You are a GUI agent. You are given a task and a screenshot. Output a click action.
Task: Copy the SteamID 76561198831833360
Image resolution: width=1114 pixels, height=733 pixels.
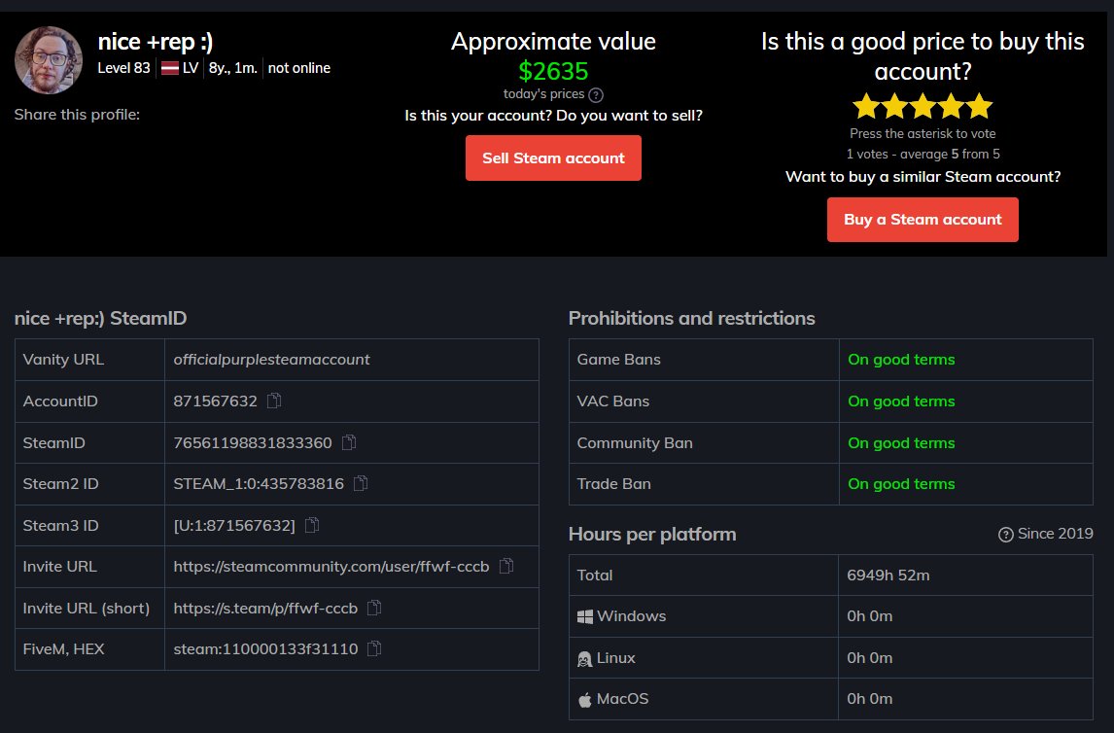[x=349, y=442]
